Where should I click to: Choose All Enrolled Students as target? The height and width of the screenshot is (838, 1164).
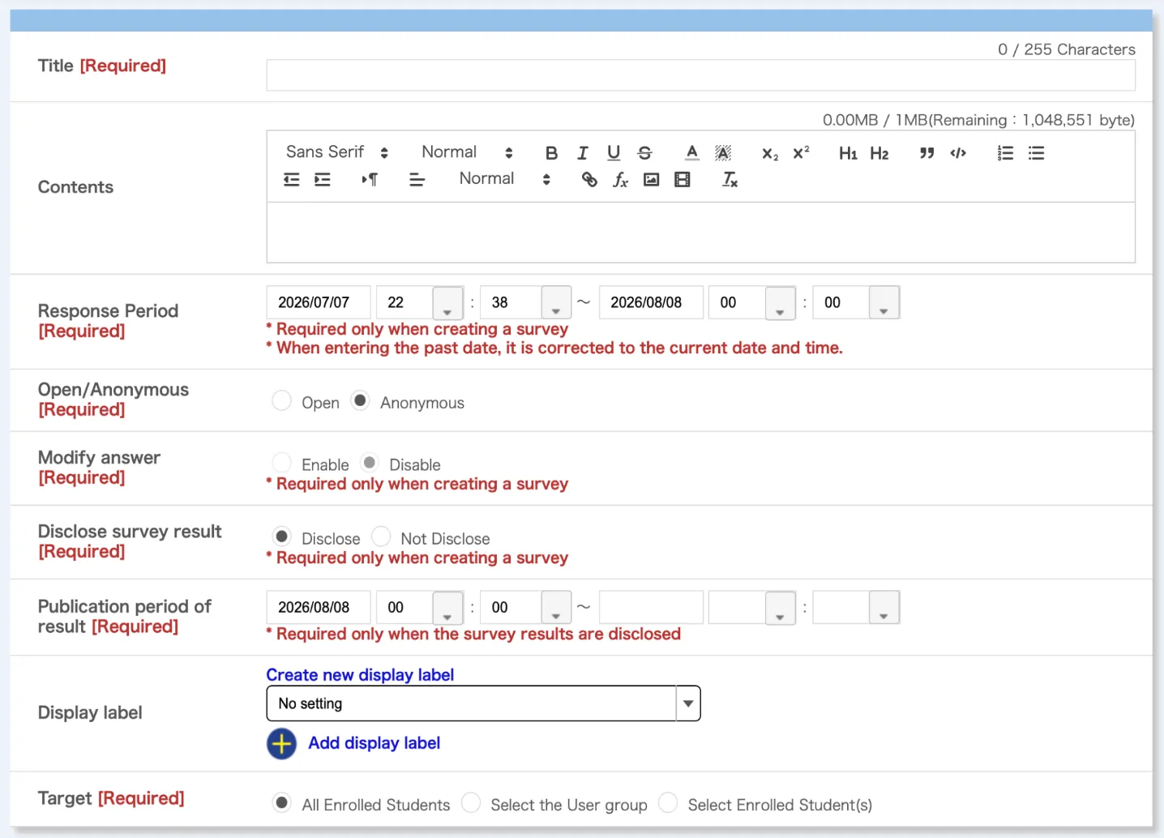click(x=281, y=802)
